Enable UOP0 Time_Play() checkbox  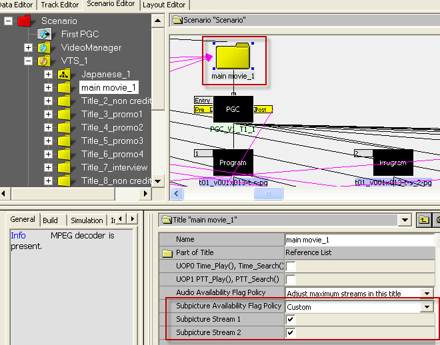pos(291,266)
